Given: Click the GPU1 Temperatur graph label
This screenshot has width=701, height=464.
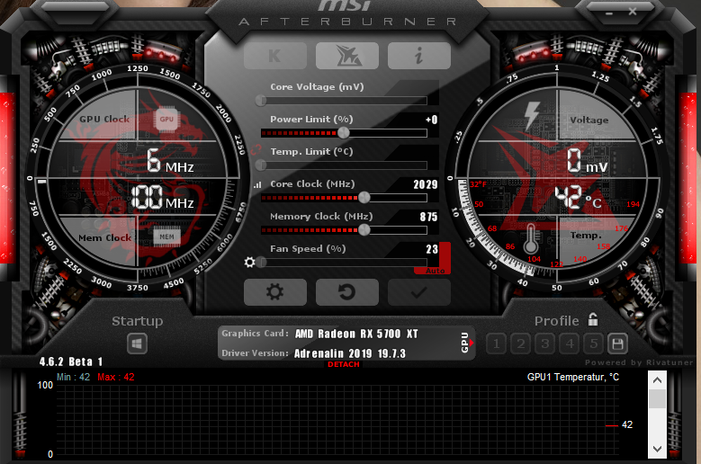Looking at the screenshot, I should pos(573,377).
